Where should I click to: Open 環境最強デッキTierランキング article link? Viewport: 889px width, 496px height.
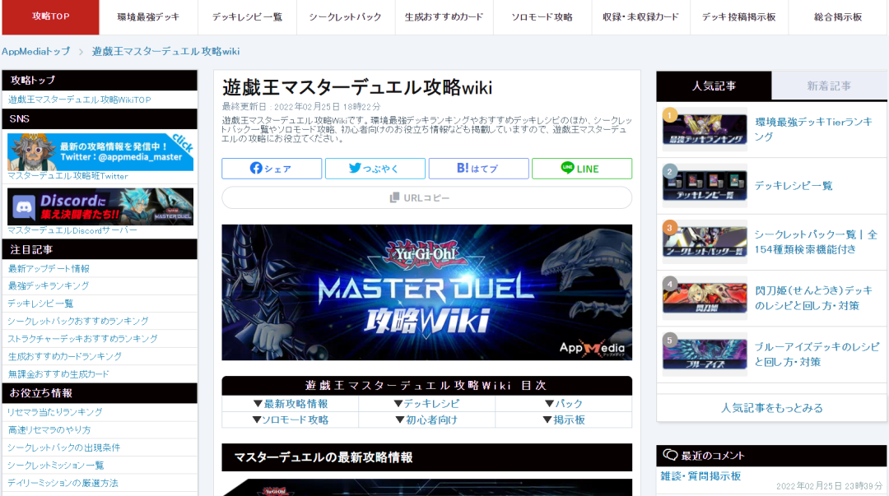[x=814, y=129]
